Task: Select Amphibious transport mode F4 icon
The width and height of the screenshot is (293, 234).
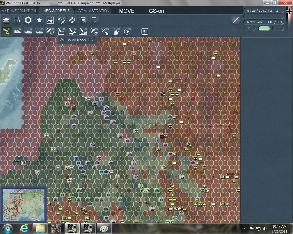Action: (39, 31)
